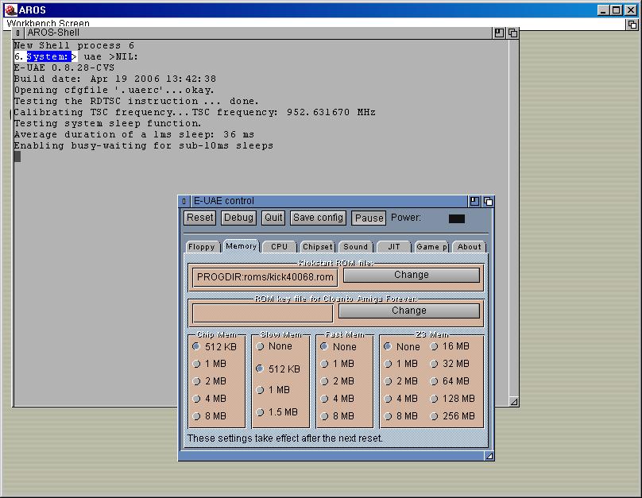
Task: Click the ROM key file input field
Action: coord(262,313)
